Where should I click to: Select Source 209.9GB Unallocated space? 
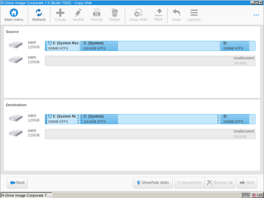coord(150,61)
